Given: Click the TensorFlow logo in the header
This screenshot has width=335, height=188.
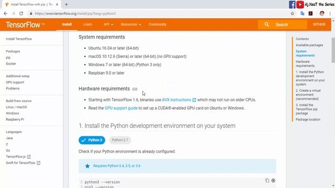Looking at the screenshot, I should (x=25, y=25).
